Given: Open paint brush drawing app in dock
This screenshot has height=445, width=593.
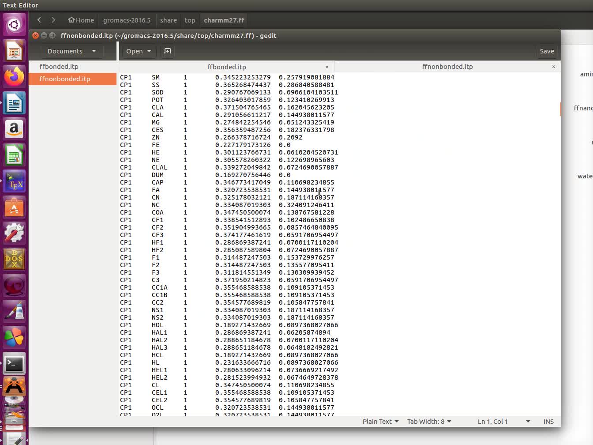Looking at the screenshot, I should [x=14, y=312].
